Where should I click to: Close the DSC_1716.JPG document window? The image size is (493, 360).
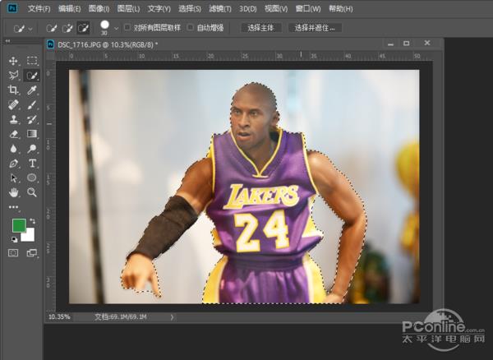(426, 43)
